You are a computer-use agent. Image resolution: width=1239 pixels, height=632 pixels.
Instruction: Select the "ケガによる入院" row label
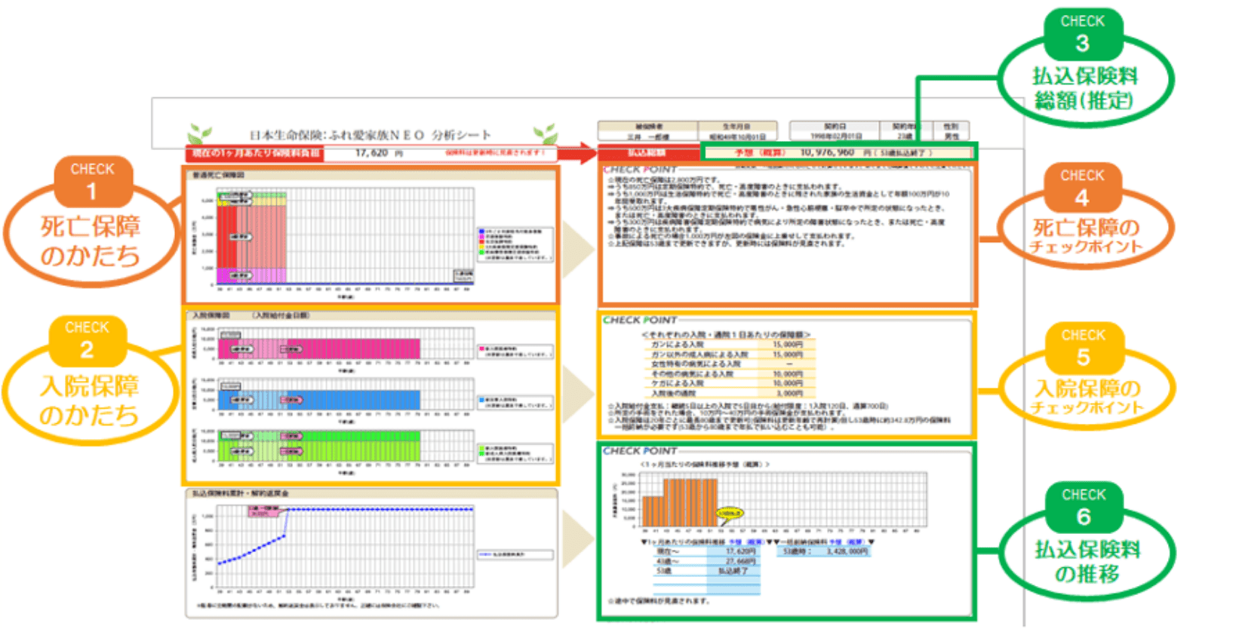coord(678,383)
